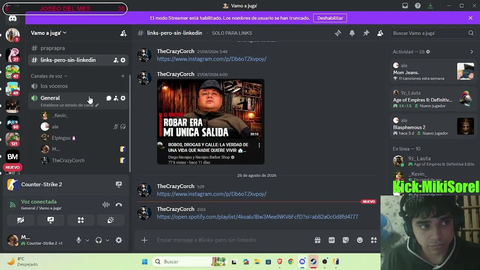Open Google Chrome from the taskbar
This screenshot has width=480, height=270.
coord(291,262)
